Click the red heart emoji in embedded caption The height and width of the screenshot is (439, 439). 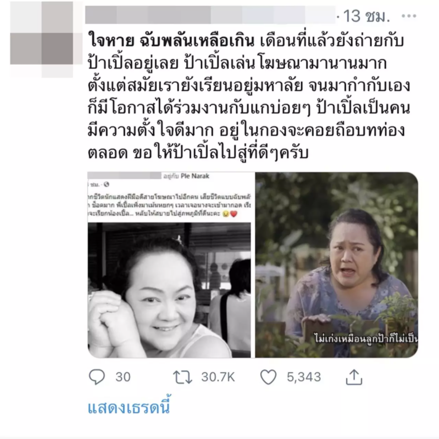234,214
